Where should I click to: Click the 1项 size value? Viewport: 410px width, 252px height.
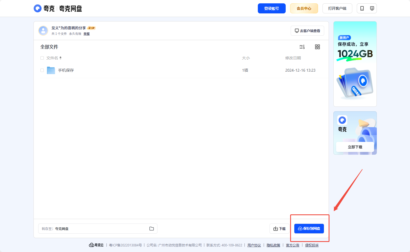(245, 70)
